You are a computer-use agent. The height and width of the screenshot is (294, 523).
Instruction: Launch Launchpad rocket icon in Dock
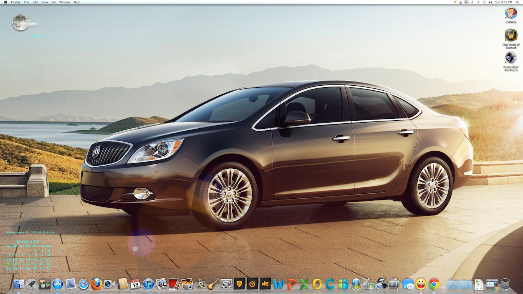pyautogui.click(x=32, y=284)
